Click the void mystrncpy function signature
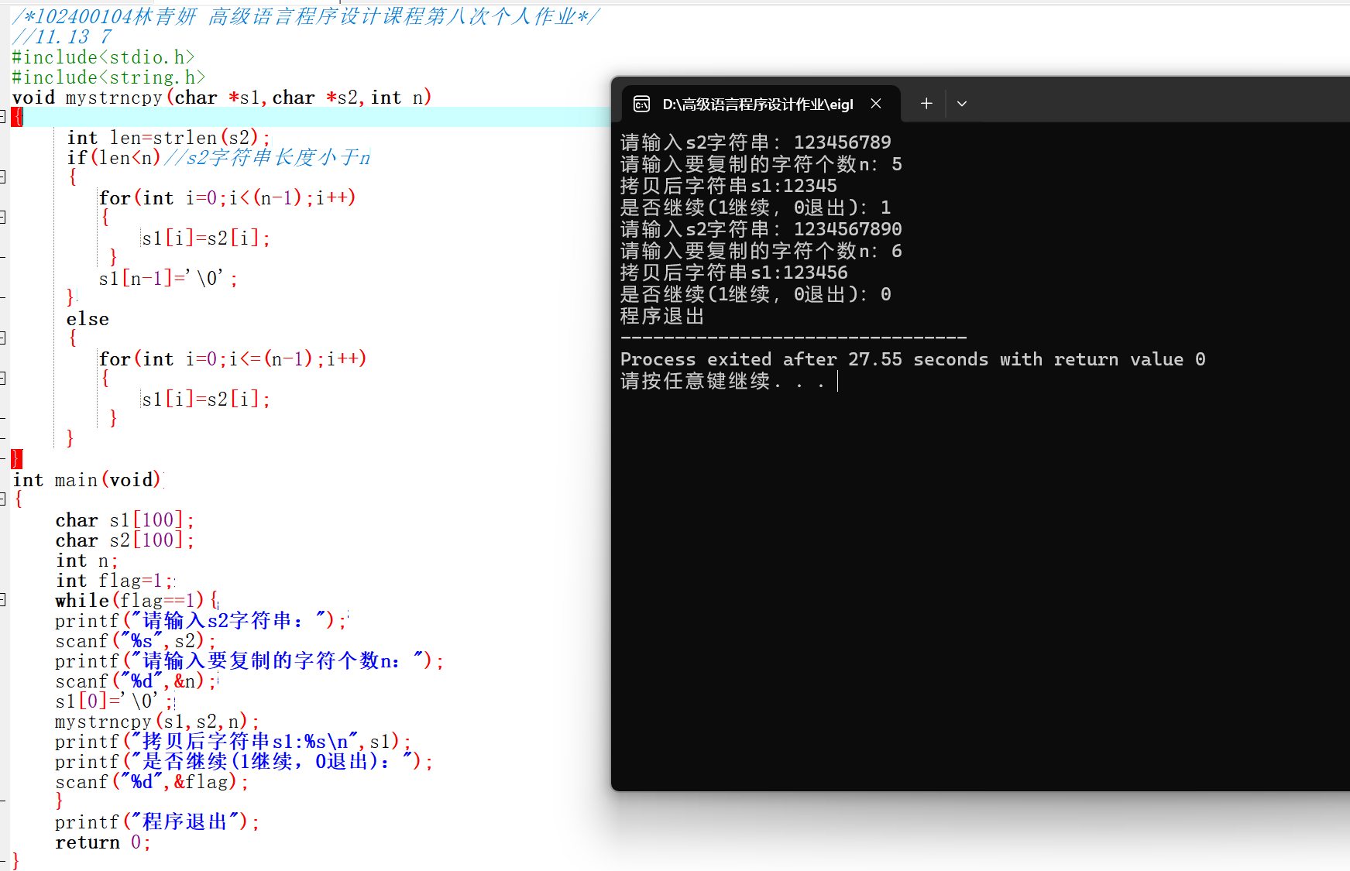 point(222,97)
